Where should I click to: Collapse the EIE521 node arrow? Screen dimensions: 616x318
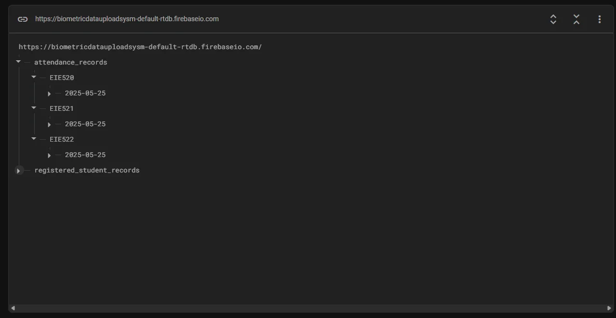(x=34, y=108)
